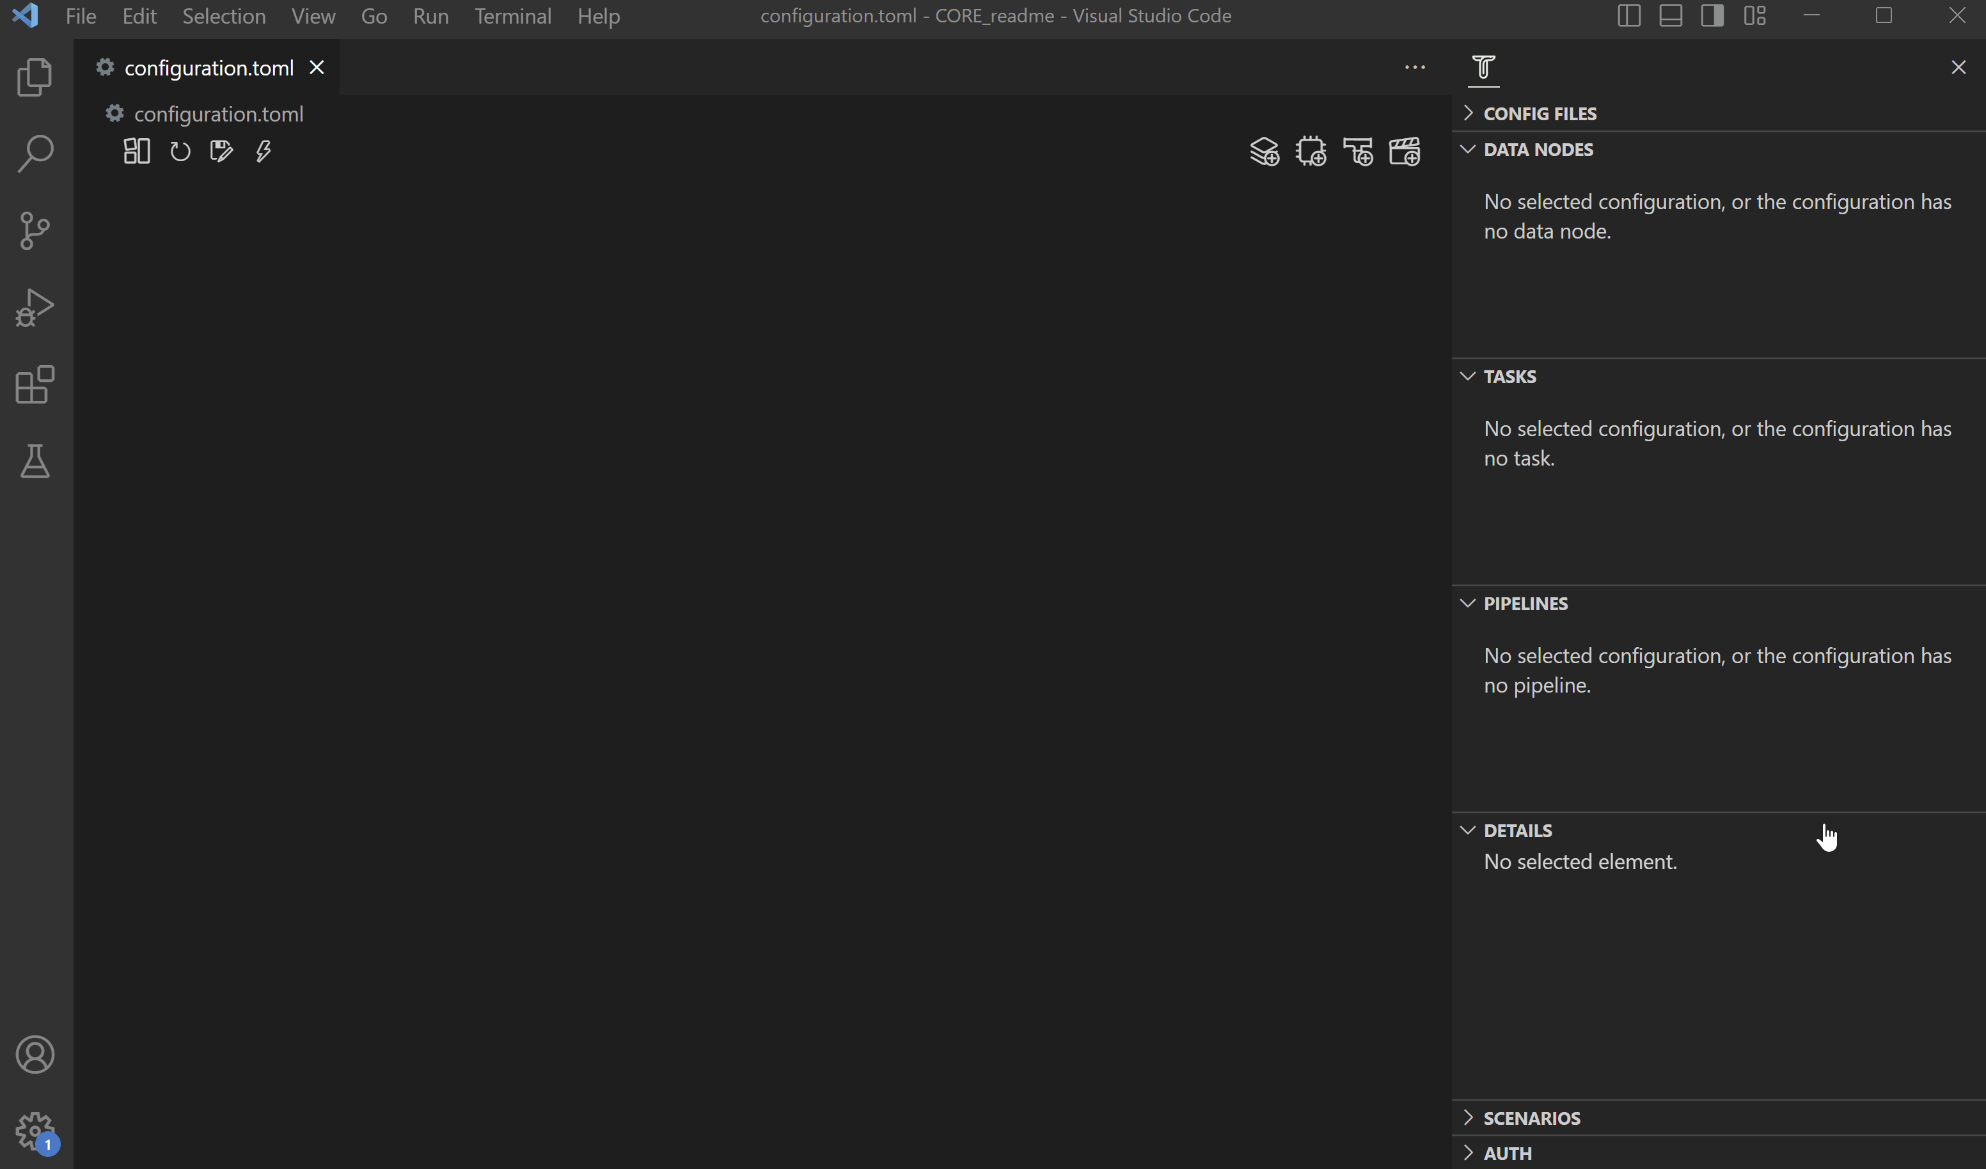The height and width of the screenshot is (1169, 1986).
Task: Click the lightning bolt toolbar icon
Action: tap(264, 152)
